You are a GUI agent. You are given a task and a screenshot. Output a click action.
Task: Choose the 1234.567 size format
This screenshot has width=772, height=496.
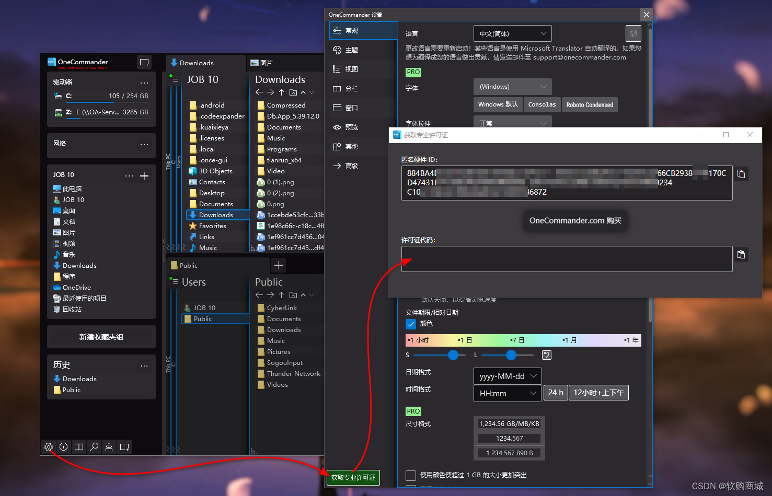509,439
